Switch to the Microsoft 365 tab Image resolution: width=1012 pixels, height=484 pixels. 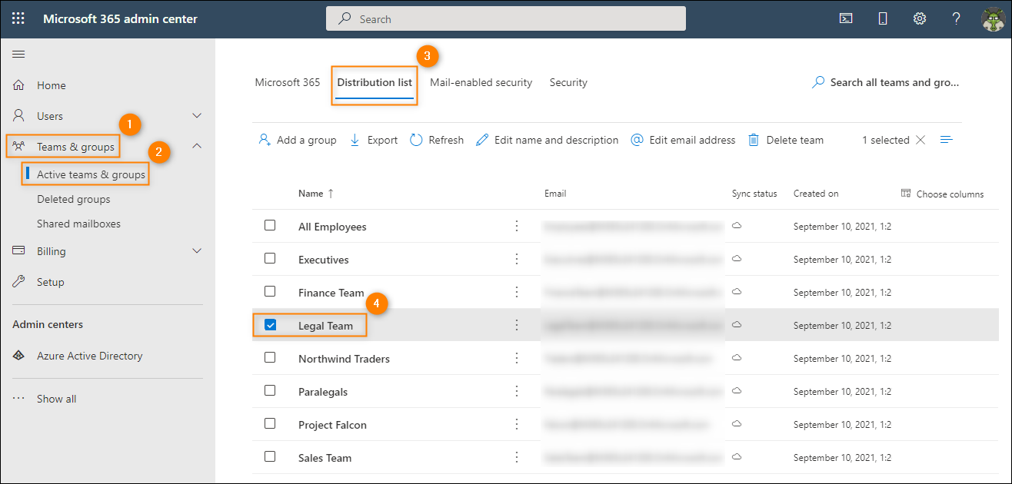(288, 82)
